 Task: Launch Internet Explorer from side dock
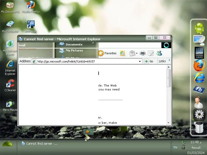tap(199, 78)
